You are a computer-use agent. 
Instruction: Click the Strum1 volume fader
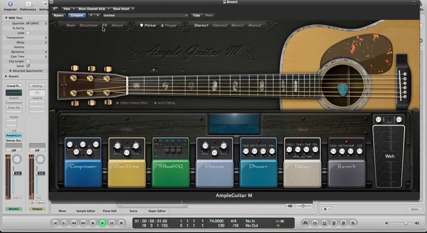(17, 173)
